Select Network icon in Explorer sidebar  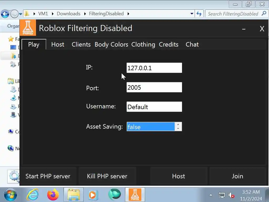coord(11,148)
